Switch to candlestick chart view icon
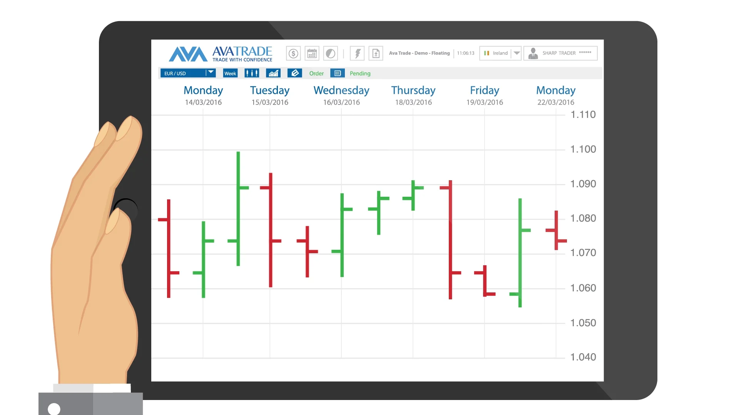 coord(252,73)
